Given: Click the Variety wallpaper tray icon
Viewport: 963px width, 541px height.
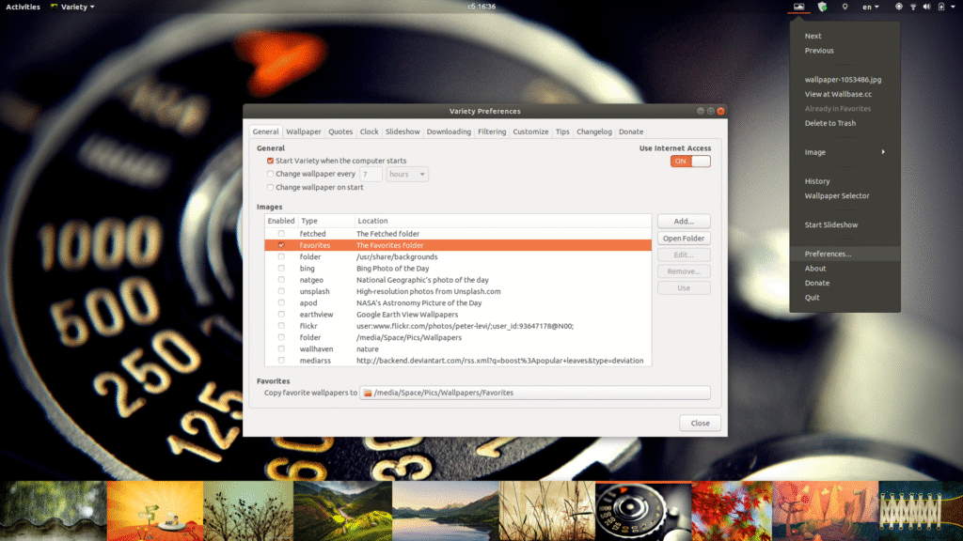Looking at the screenshot, I should (798, 7).
